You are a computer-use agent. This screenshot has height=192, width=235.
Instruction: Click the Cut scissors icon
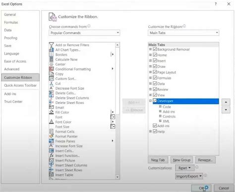[x=52, y=83]
